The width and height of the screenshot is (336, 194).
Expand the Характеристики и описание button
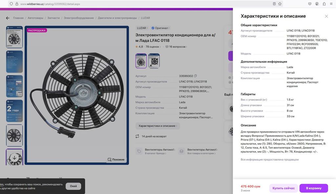click(x=157, y=126)
